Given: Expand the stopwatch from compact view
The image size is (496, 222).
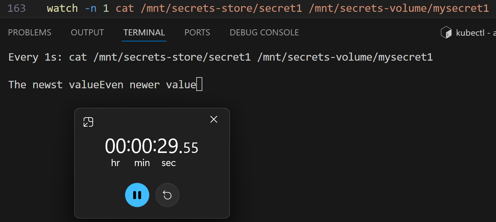Looking at the screenshot, I should tap(88, 122).
